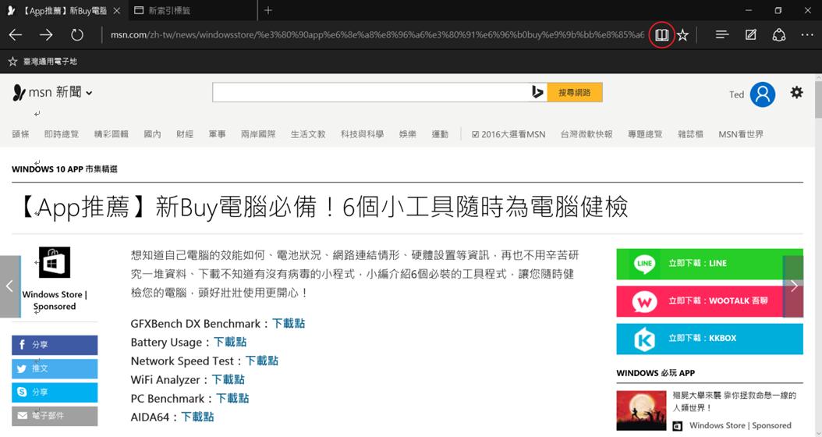Open the 即時總覽 news category
This screenshot has width=822, height=437.
point(62,134)
